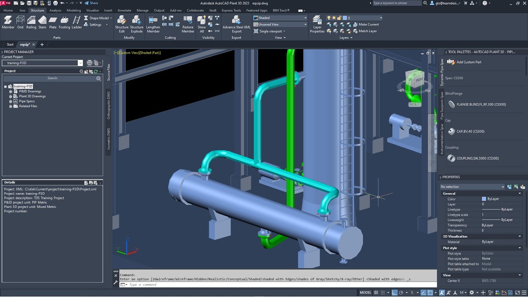Click the search magnifier in Project Manager
This screenshot has width=528, height=297.
pyautogui.click(x=99, y=78)
